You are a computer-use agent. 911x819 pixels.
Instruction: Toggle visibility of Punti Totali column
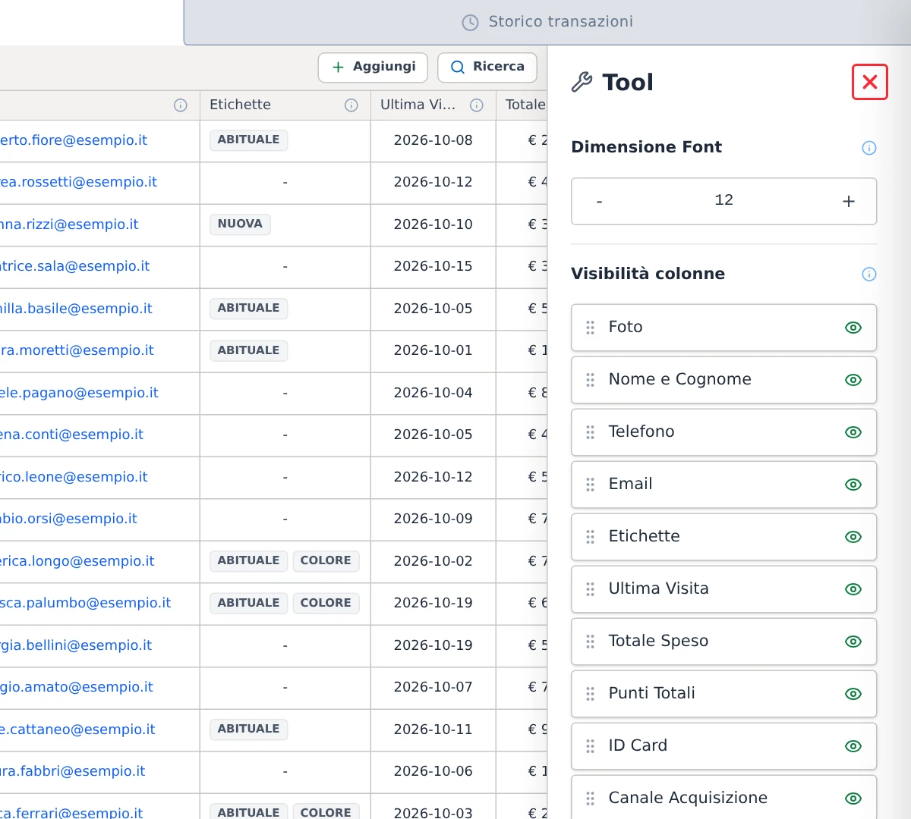[x=853, y=694]
